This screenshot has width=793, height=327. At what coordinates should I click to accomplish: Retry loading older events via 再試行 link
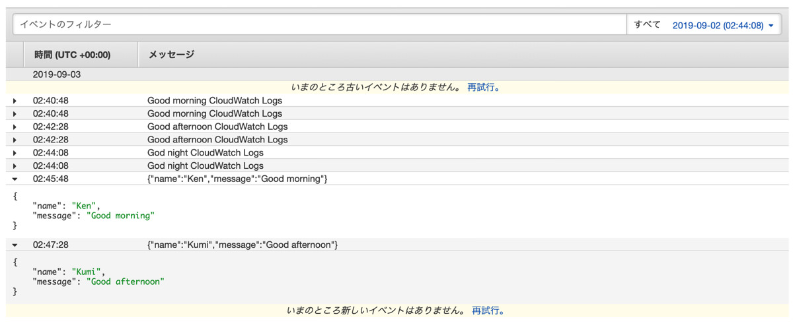(484, 87)
